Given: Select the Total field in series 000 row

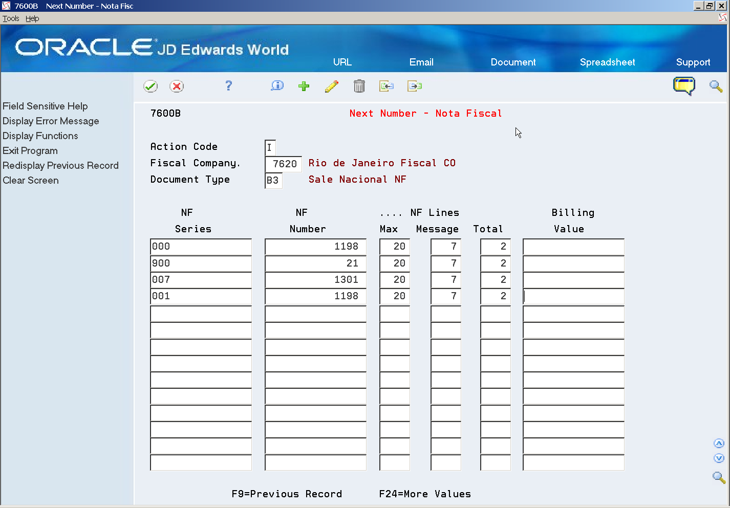Looking at the screenshot, I should pos(496,247).
